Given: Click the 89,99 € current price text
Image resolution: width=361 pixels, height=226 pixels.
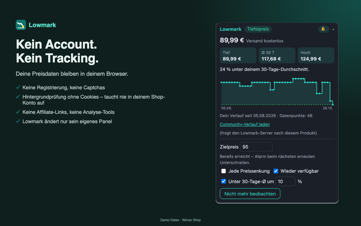Looking at the screenshot, I should tap(232, 40).
